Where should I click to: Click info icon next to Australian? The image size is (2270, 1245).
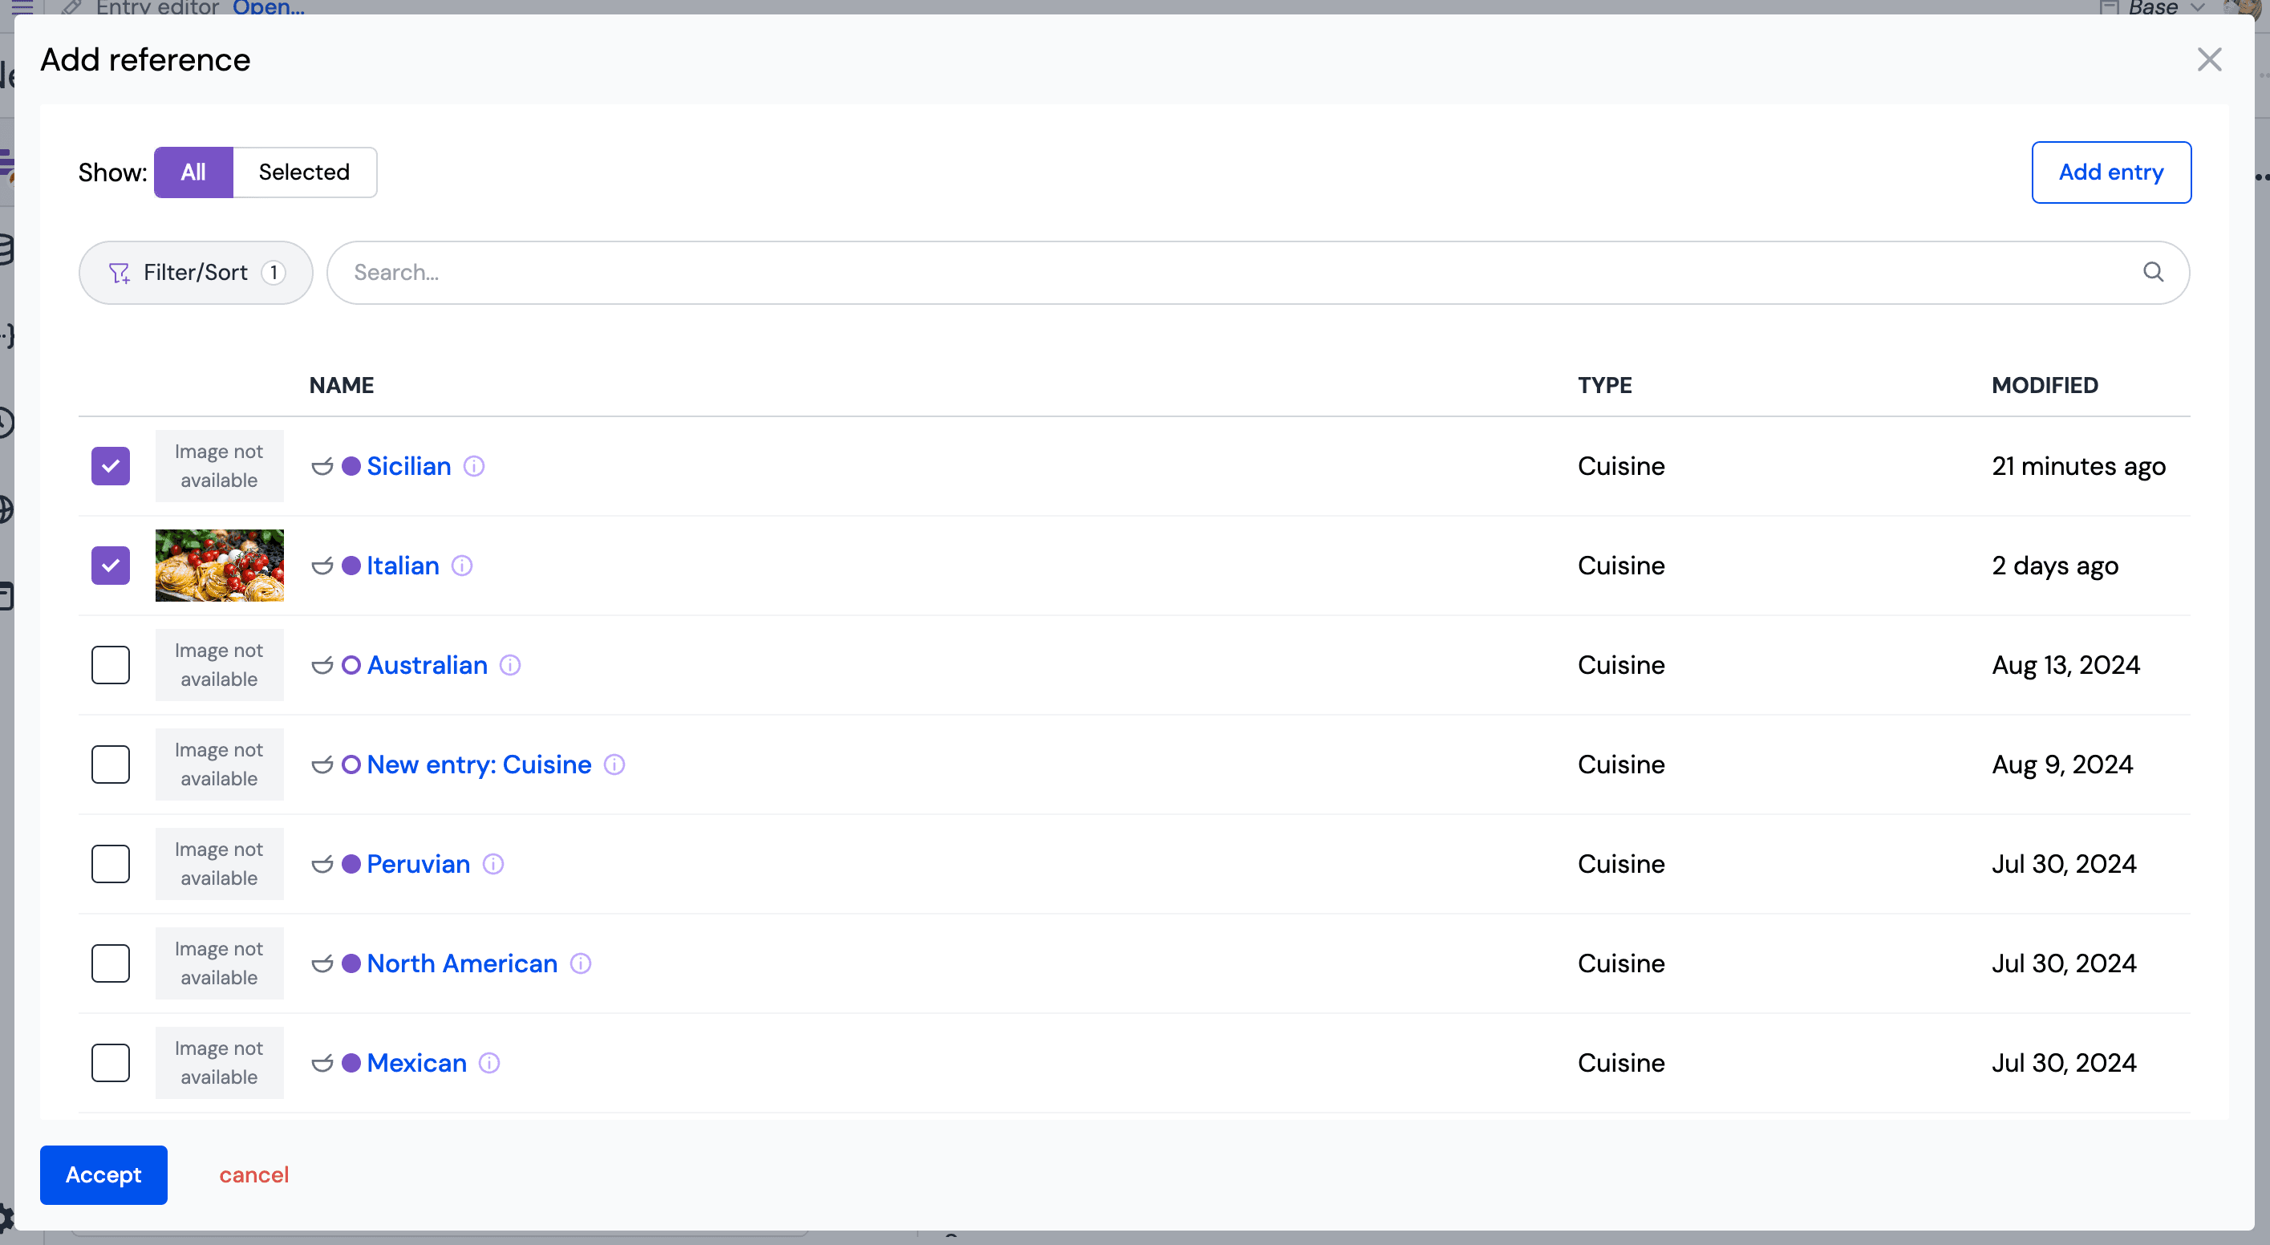(510, 665)
